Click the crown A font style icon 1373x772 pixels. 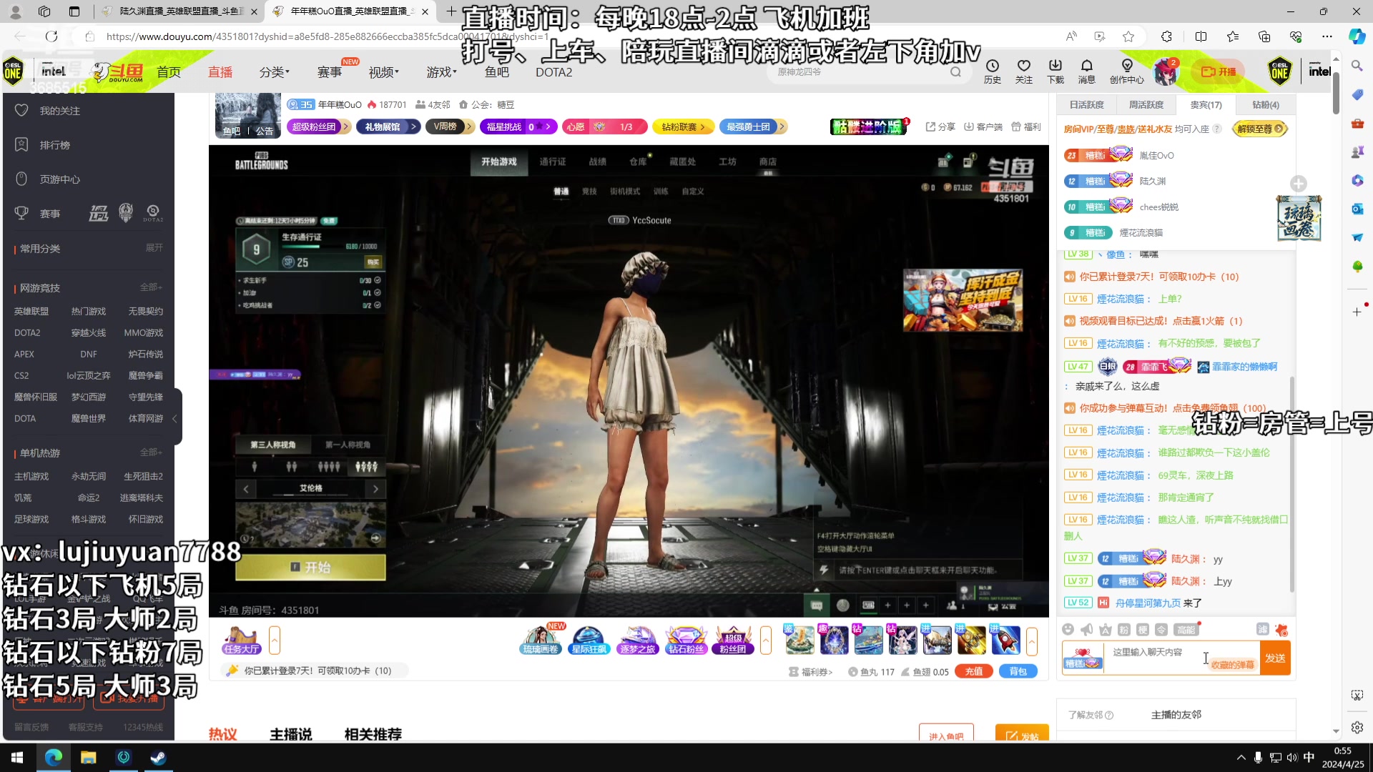1106,629
